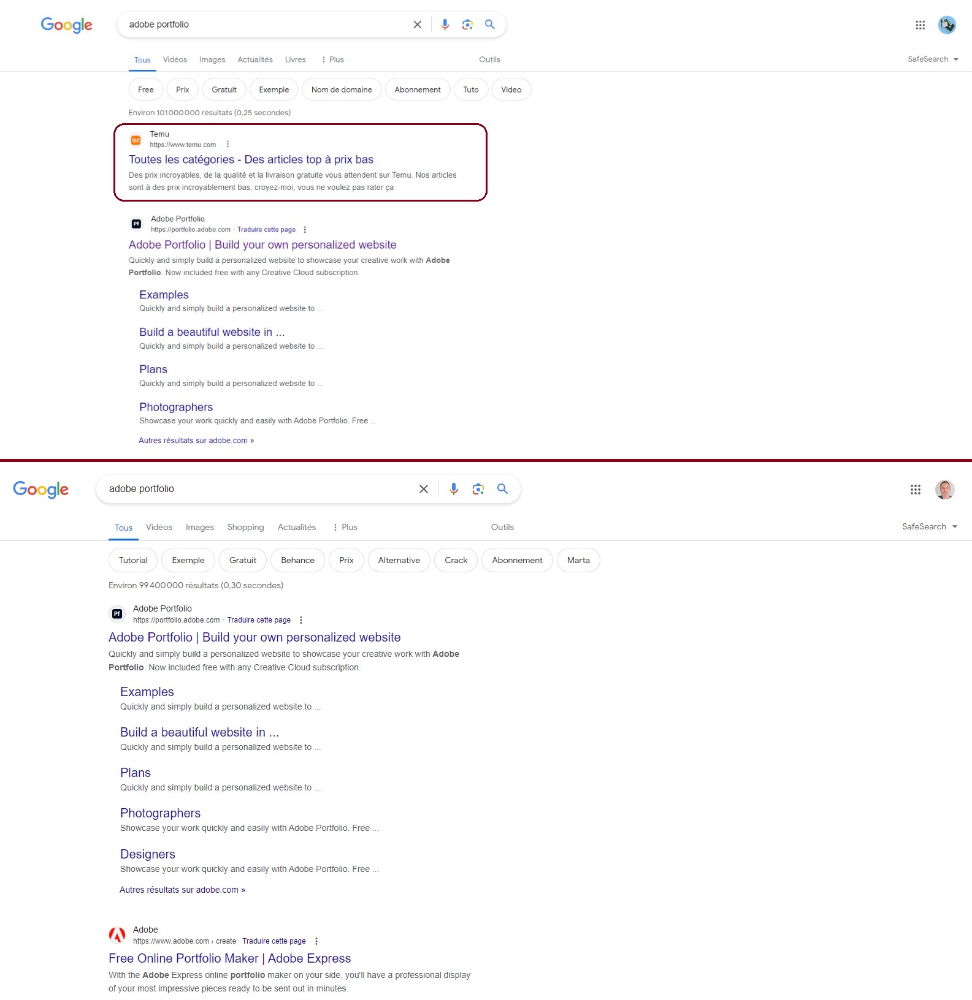The width and height of the screenshot is (972, 1000).
Task: Click three-dot options beside Adobe Express result
Action: tap(316, 941)
